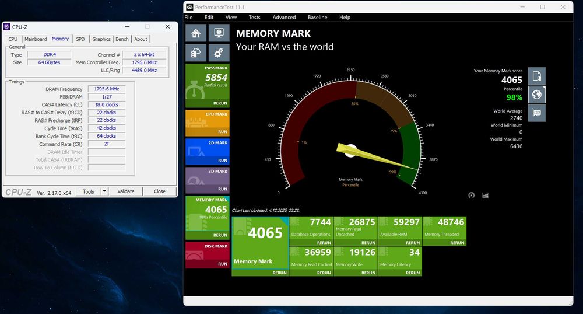This screenshot has width=583, height=314.
Task: Open system information monitor icon
Action: (219, 33)
